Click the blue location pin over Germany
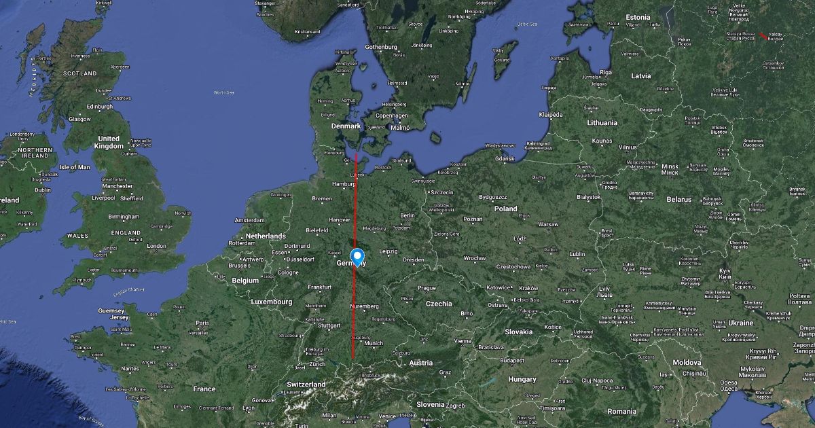 (357, 257)
